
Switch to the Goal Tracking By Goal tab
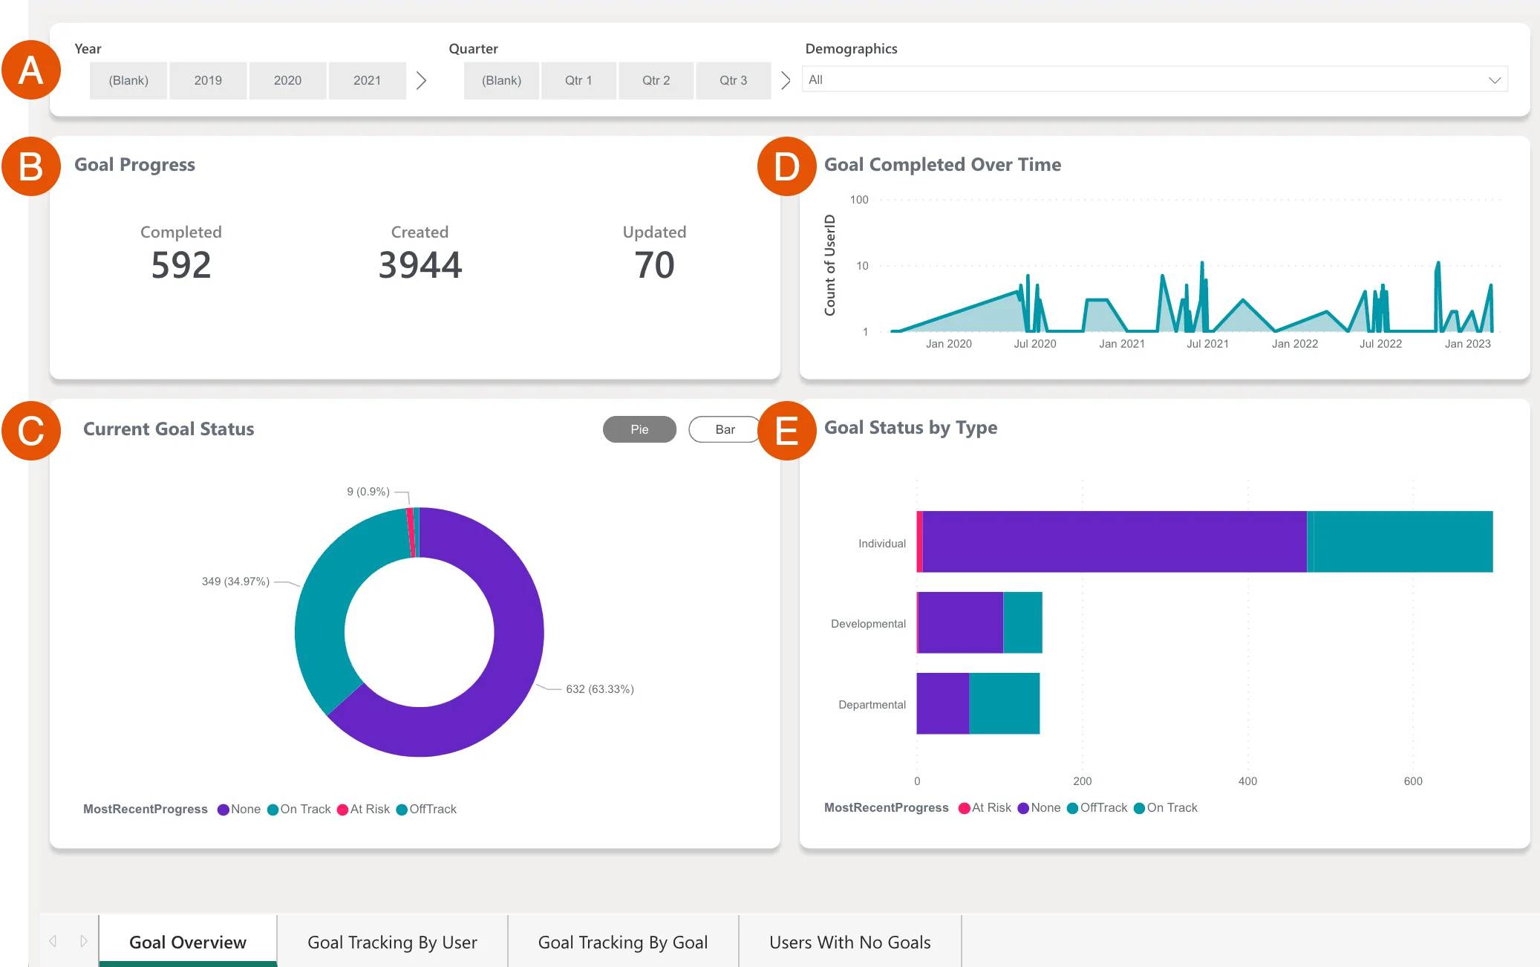[622, 942]
